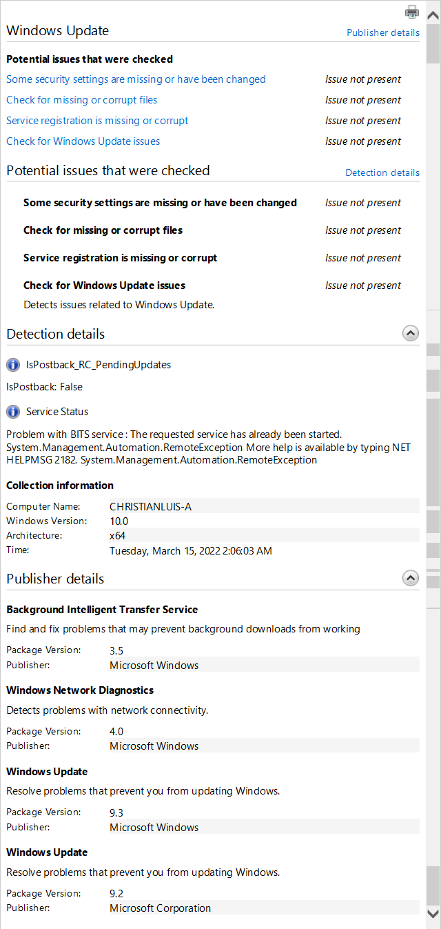The image size is (441, 929).
Task: Click the Collection information heading
Action: [x=60, y=486]
